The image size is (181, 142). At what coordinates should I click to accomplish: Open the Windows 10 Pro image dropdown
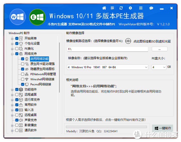(x=107, y=67)
